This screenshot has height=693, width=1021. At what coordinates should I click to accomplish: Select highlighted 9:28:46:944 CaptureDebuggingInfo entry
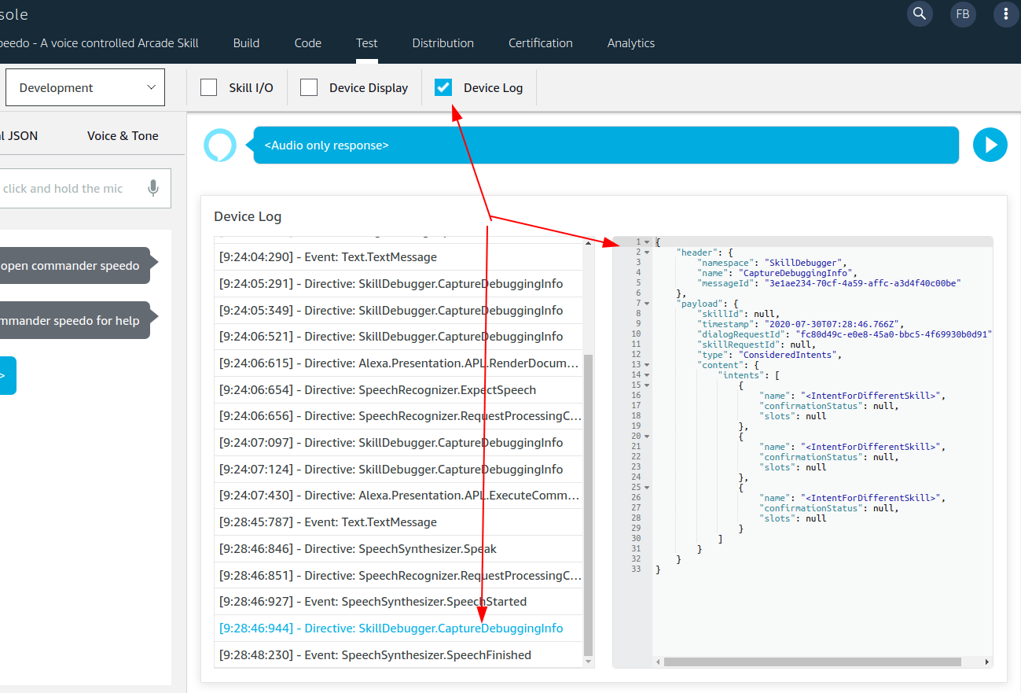point(398,628)
